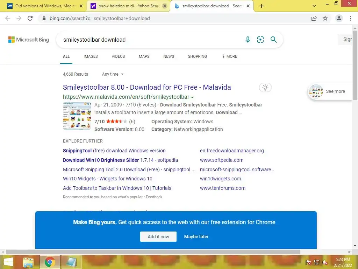358x269 pixels.
Task: Click microsoft-snipping-tool.software link
Action: coord(237,170)
